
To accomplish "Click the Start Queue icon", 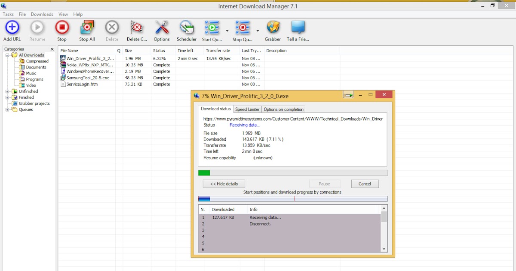I will coord(212,28).
